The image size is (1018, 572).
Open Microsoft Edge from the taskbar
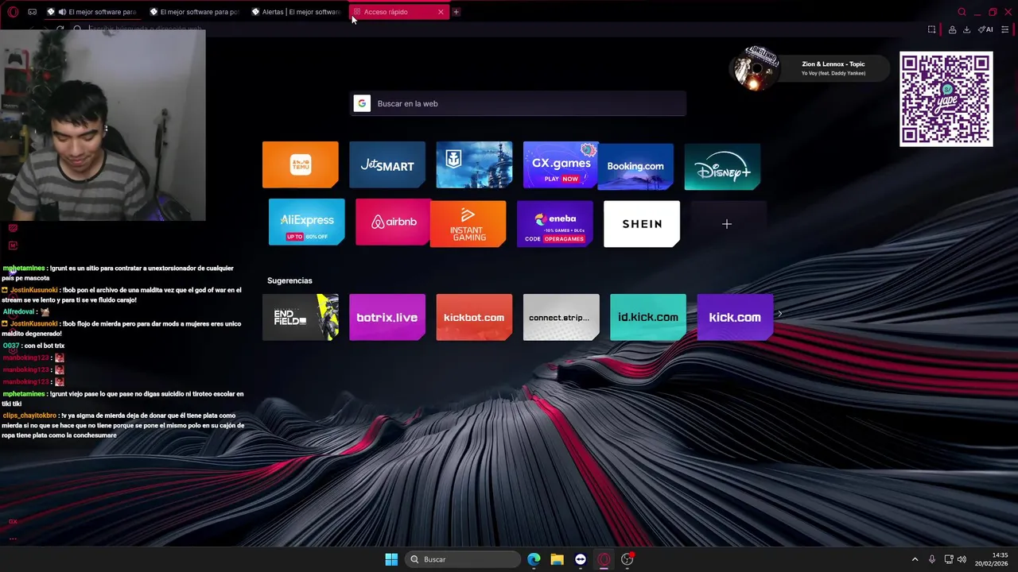(x=534, y=559)
